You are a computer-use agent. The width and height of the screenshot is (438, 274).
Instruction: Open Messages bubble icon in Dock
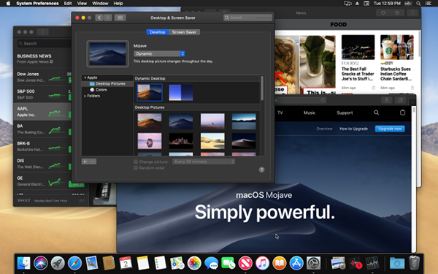pyautogui.click(x=211, y=263)
